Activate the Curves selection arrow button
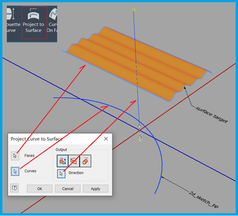 [15, 171]
